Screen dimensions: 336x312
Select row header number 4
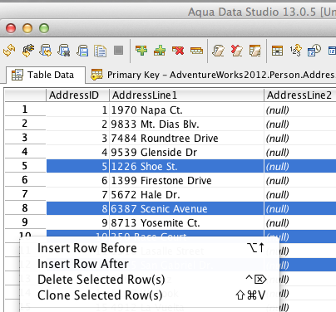click(x=25, y=152)
